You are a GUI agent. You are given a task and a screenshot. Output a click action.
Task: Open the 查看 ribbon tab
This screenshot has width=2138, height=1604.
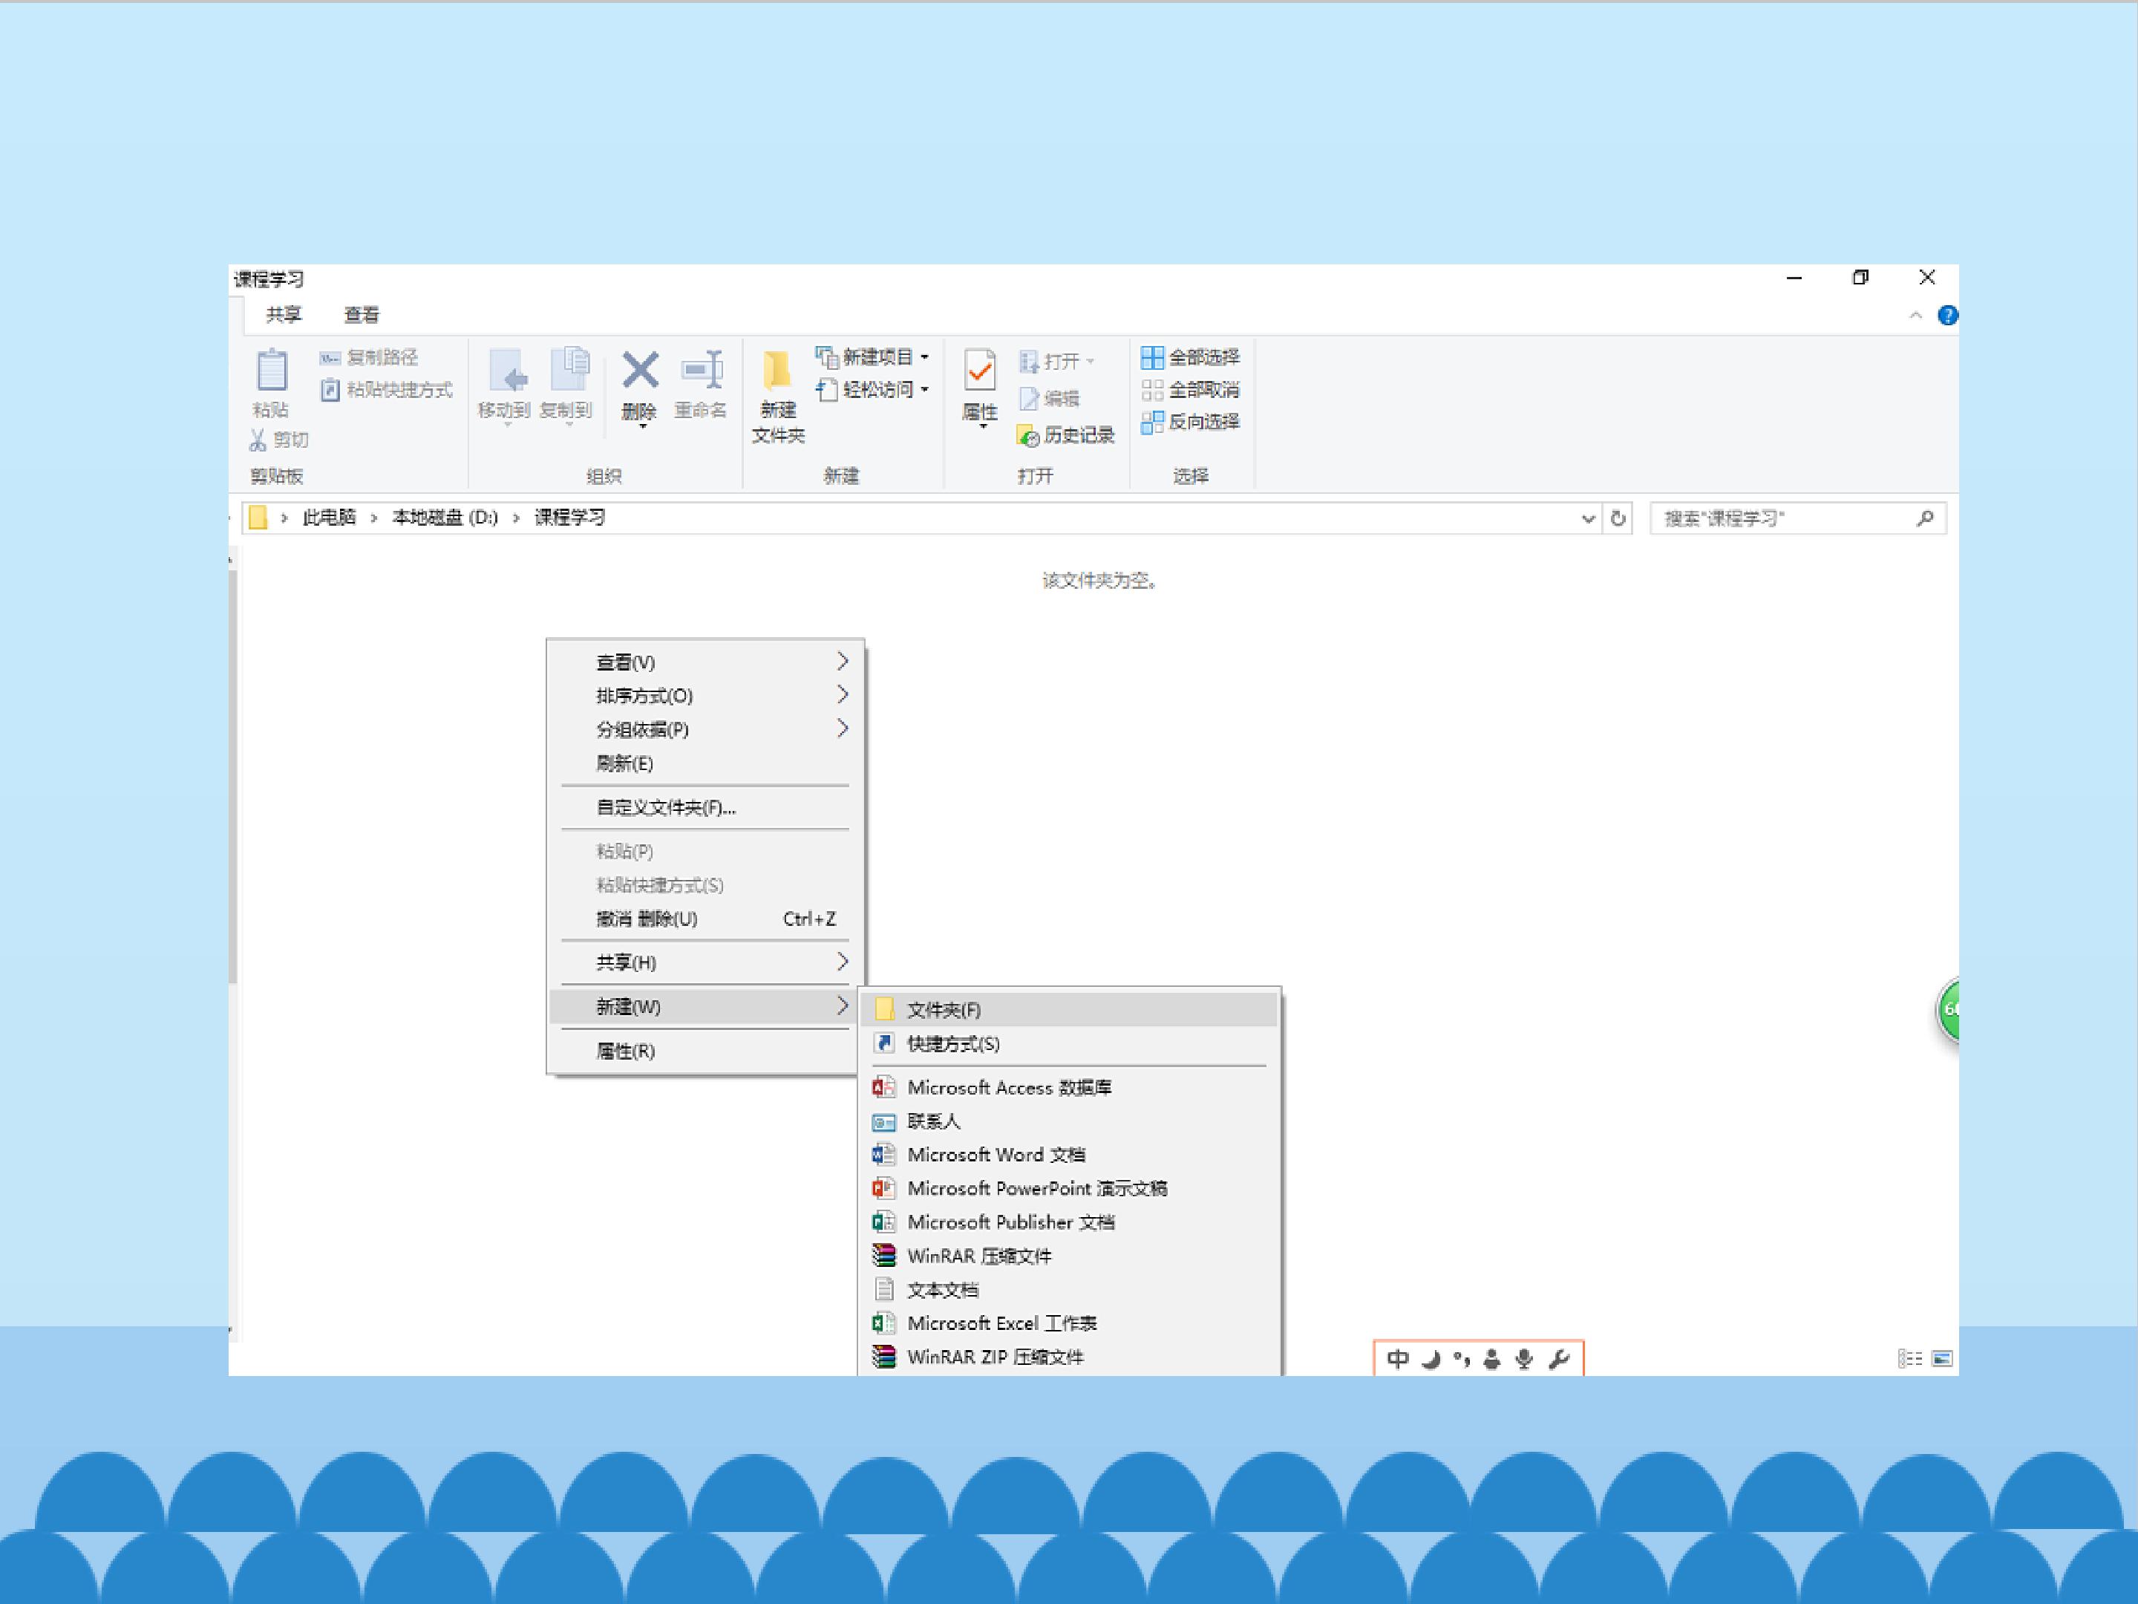(362, 315)
